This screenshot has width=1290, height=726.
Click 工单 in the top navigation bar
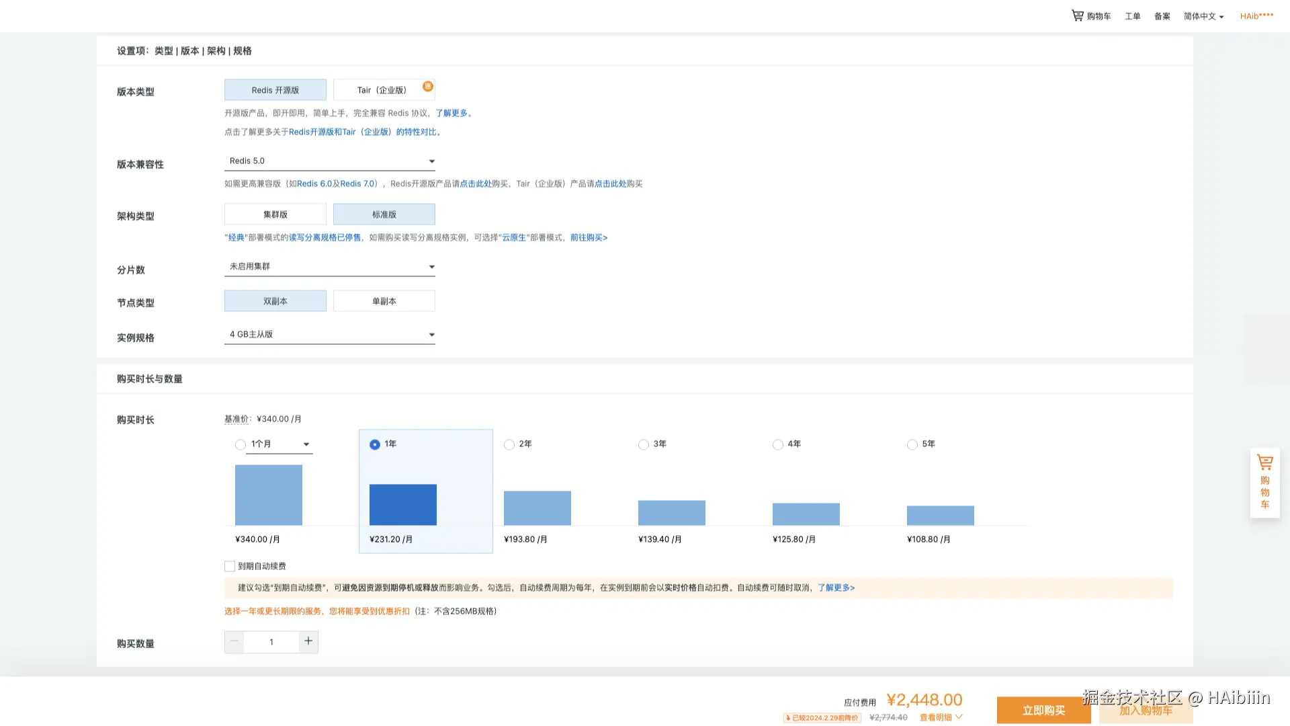[x=1132, y=15]
